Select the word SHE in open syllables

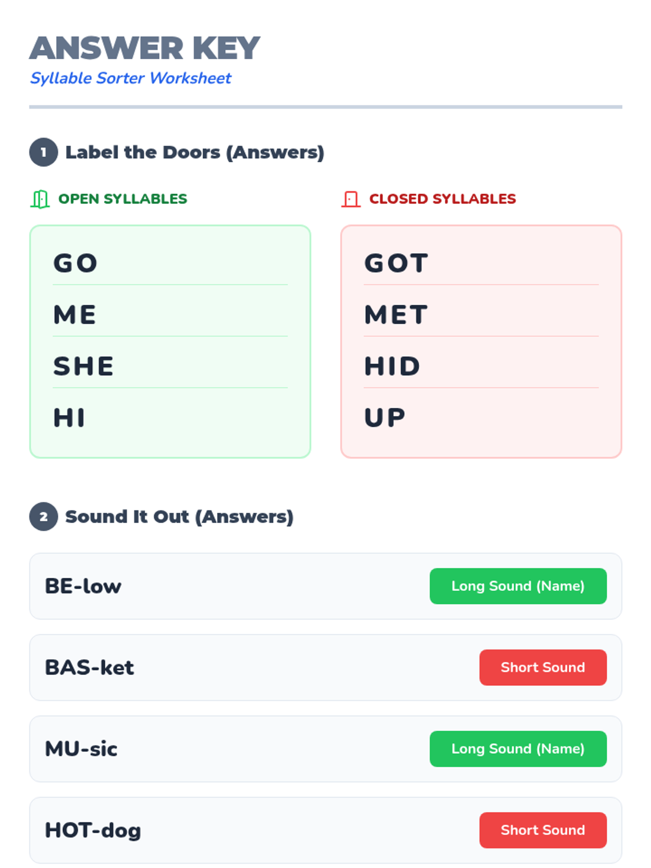pyautogui.click(x=84, y=367)
